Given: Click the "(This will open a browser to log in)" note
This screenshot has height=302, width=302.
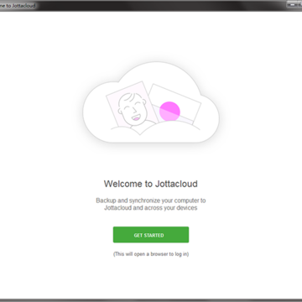Looking at the screenshot, I should pyautogui.click(x=151, y=254).
